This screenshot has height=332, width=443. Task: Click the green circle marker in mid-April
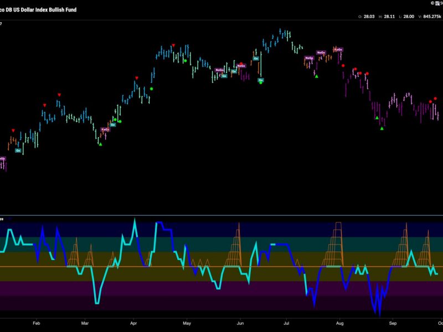(151, 89)
